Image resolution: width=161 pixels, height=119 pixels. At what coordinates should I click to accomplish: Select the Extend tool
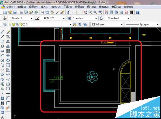click(x=8, y=79)
